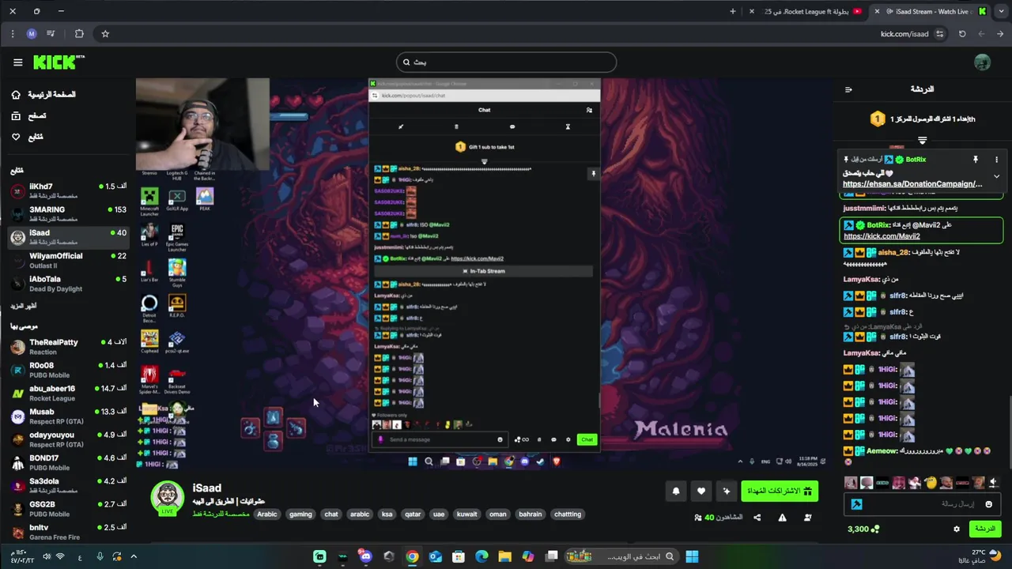1012x569 pixels.
Task: Click the sparkle subscribe icon button
Action: pos(727,492)
